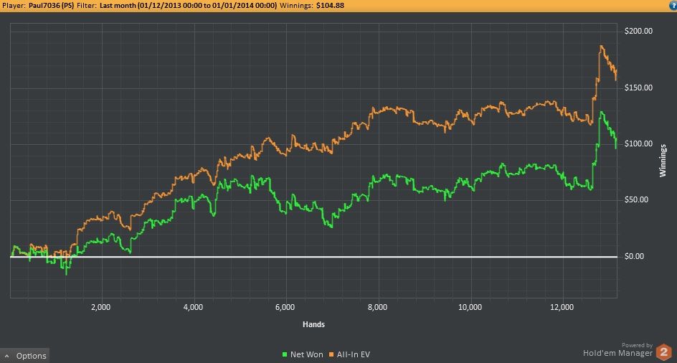Click the peak of the green Net Won line
This screenshot has width=677, height=363.
click(x=601, y=113)
